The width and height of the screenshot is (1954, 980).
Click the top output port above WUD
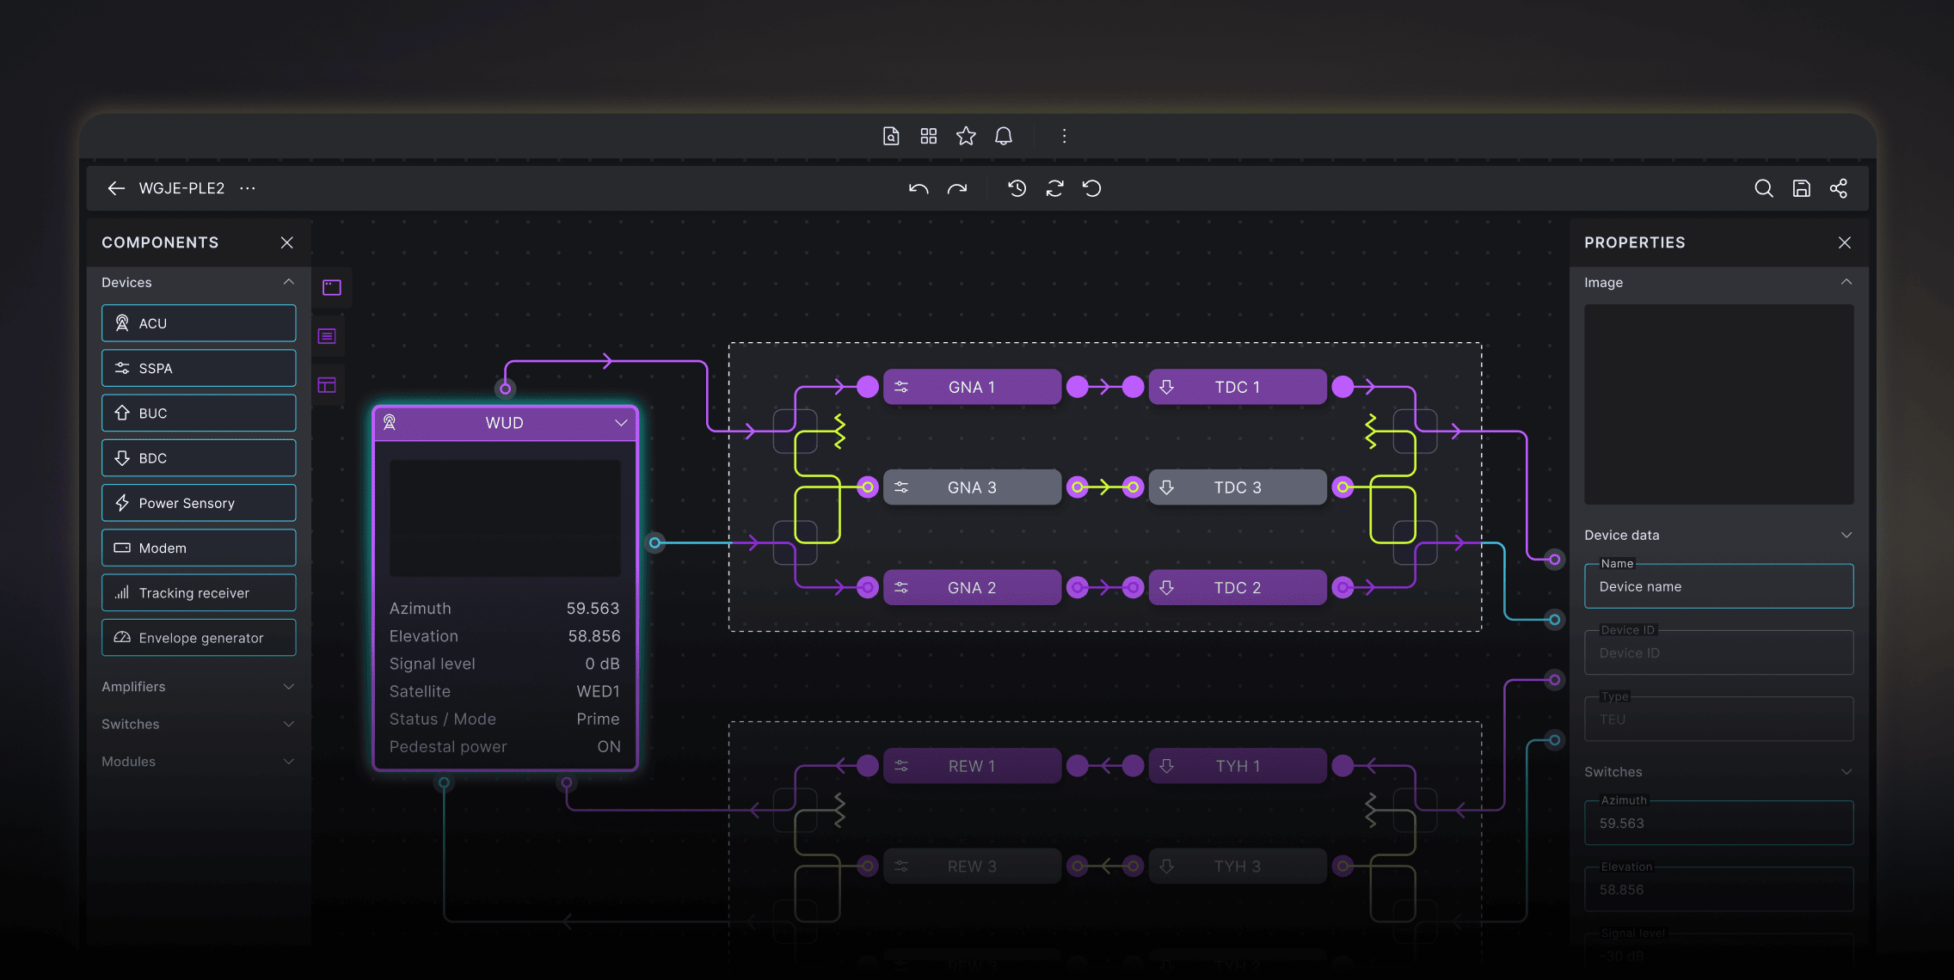[x=506, y=389]
